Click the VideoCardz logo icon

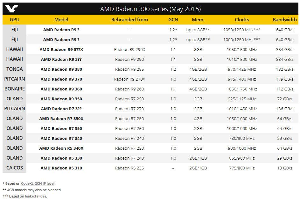[12, 9]
